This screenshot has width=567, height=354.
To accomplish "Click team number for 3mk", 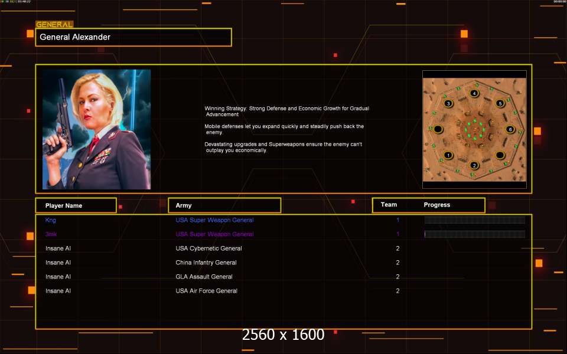I will coord(397,234).
